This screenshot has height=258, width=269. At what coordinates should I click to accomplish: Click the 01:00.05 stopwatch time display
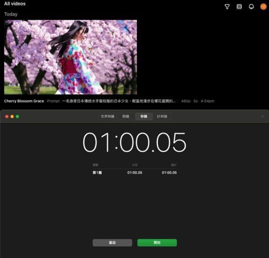click(134, 143)
